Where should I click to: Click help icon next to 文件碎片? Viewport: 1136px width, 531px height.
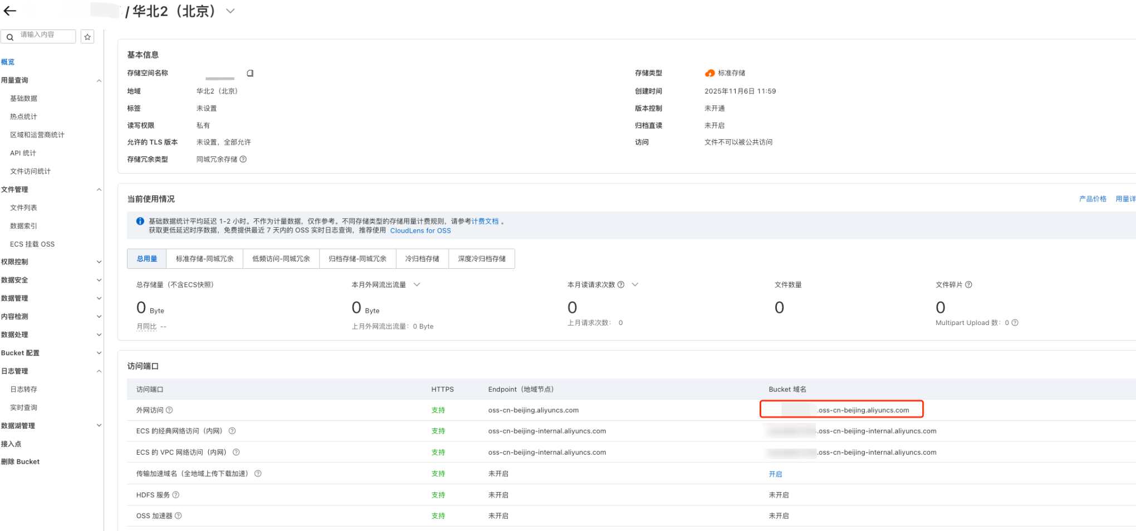968,284
